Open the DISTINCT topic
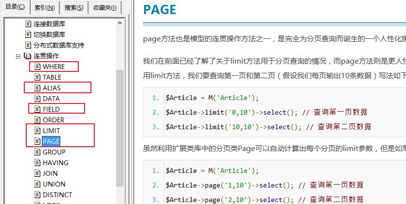 click(x=57, y=195)
